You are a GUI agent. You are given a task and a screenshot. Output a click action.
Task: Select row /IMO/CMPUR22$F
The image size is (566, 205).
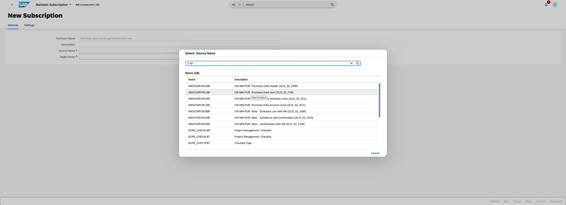[x=199, y=124]
